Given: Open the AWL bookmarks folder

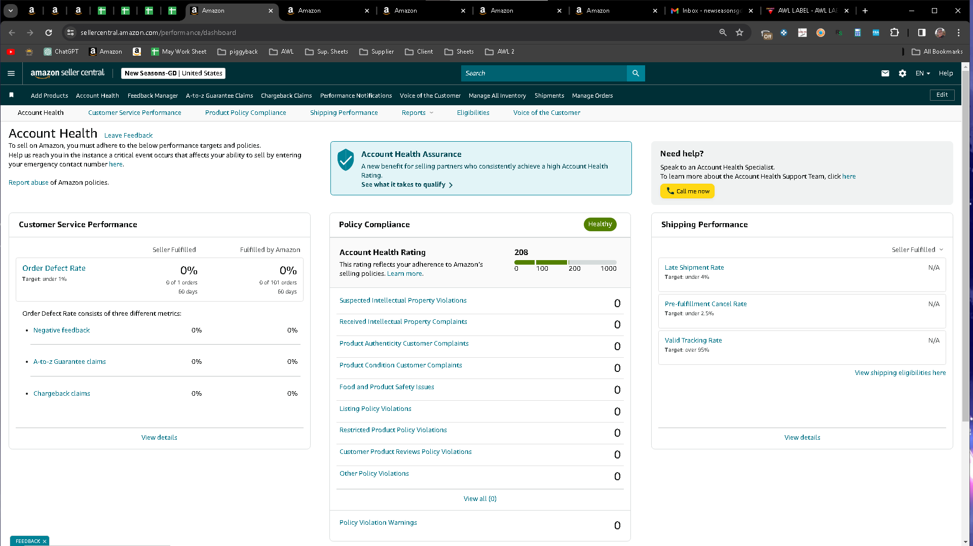Looking at the screenshot, I should point(281,52).
